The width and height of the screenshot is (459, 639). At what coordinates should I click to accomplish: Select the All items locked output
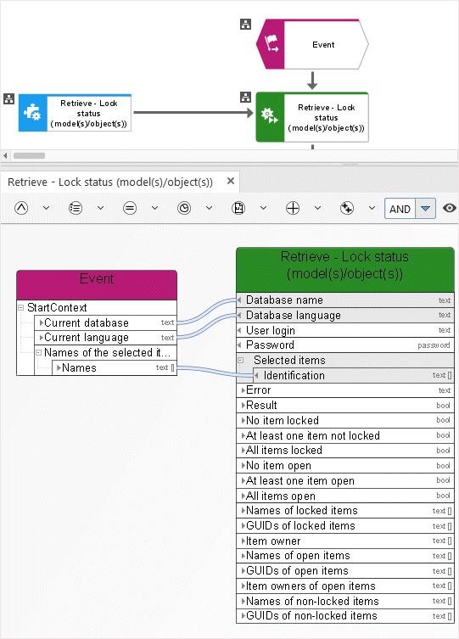point(345,450)
